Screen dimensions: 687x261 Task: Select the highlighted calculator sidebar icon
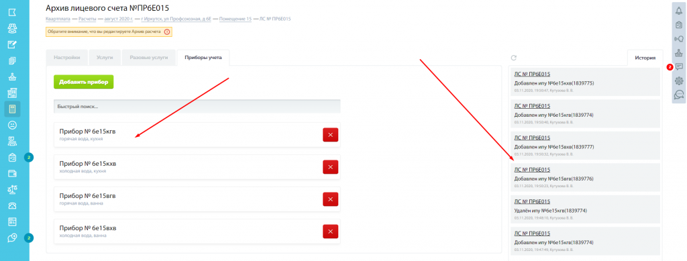point(12,109)
